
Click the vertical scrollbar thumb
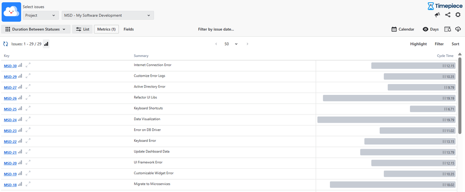460,96
